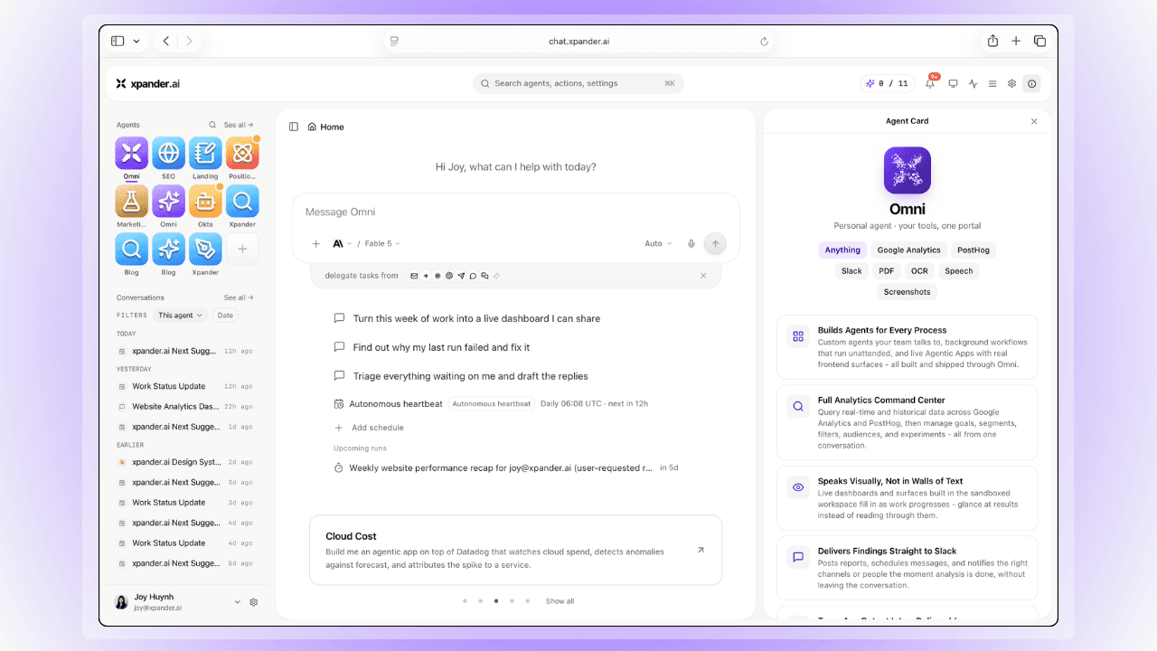Expand the Joy Huynh account chevron
The width and height of the screenshot is (1157, 651).
238,602
